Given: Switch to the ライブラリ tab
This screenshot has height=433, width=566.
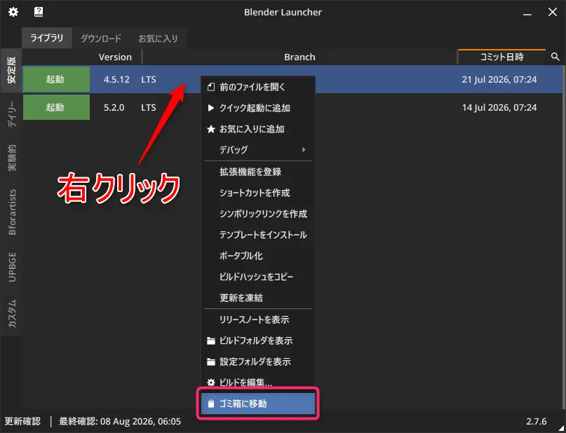Looking at the screenshot, I should [x=46, y=39].
